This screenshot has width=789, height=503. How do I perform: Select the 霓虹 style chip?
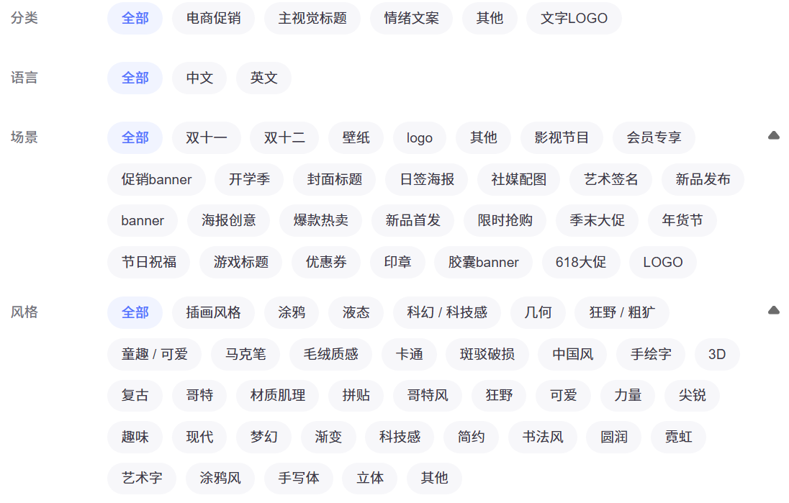[x=678, y=437]
